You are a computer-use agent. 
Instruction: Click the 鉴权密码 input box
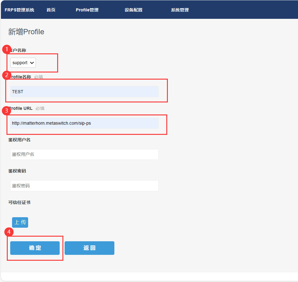(84, 186)
